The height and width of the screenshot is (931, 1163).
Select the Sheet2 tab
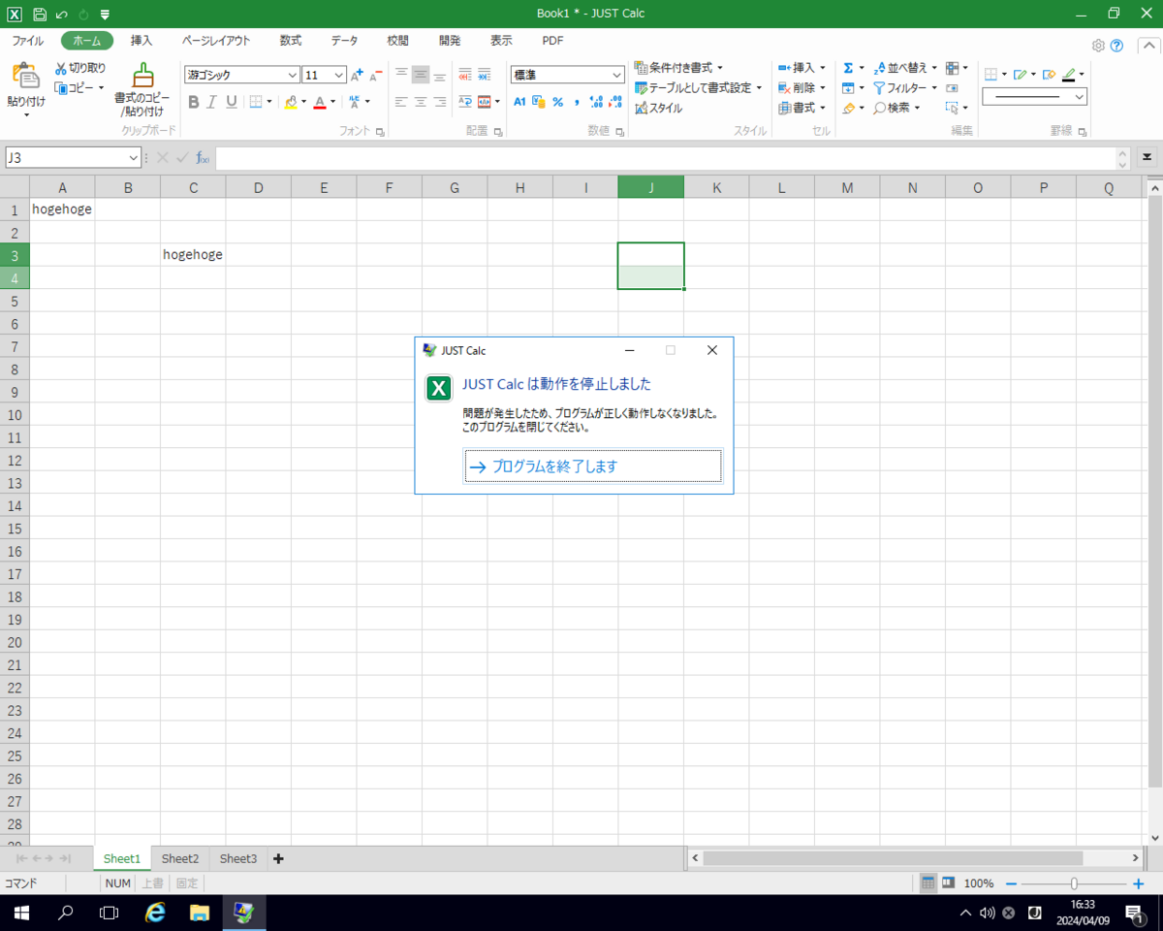tap(180, 858)
